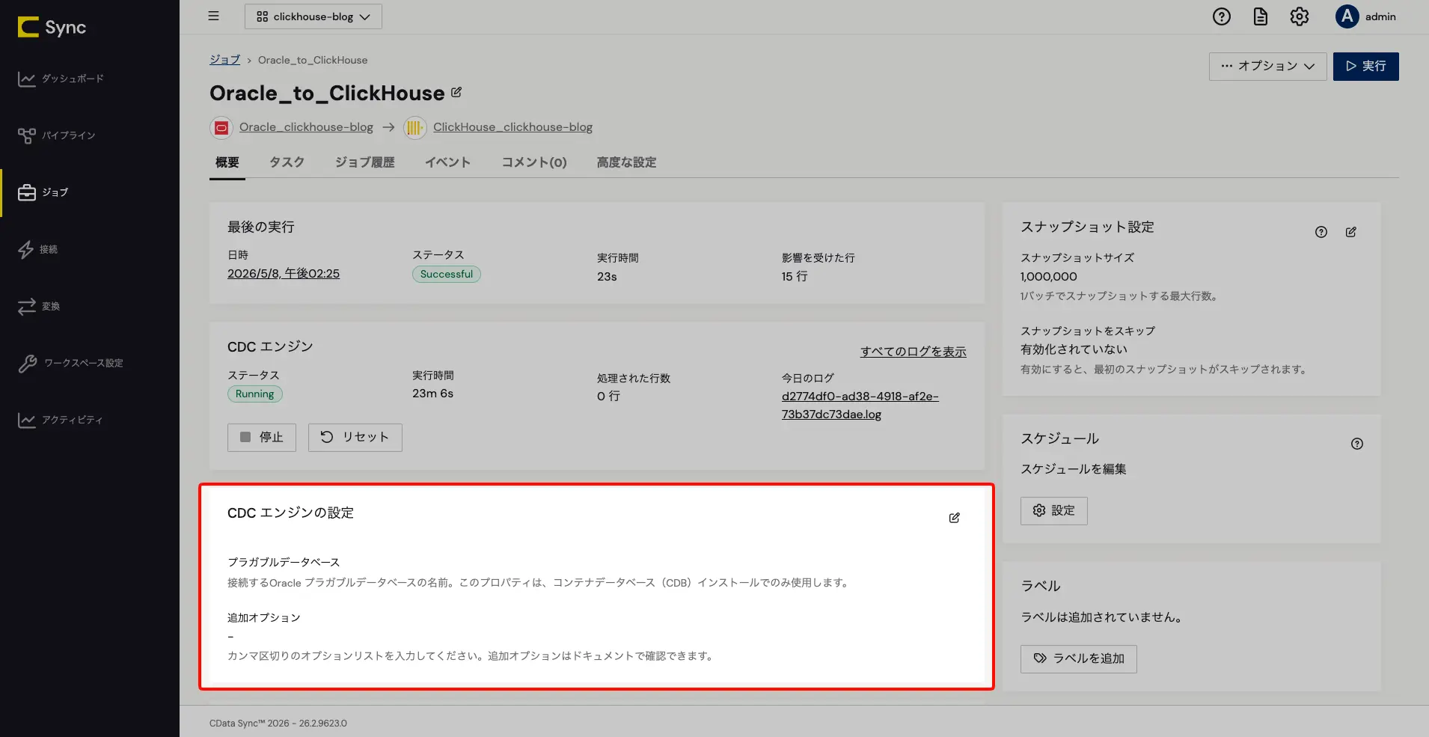Click Oracle_to_ClickHouse breadcrumb text
This screenshot has width=1429, height=737.
click(313, 60)
